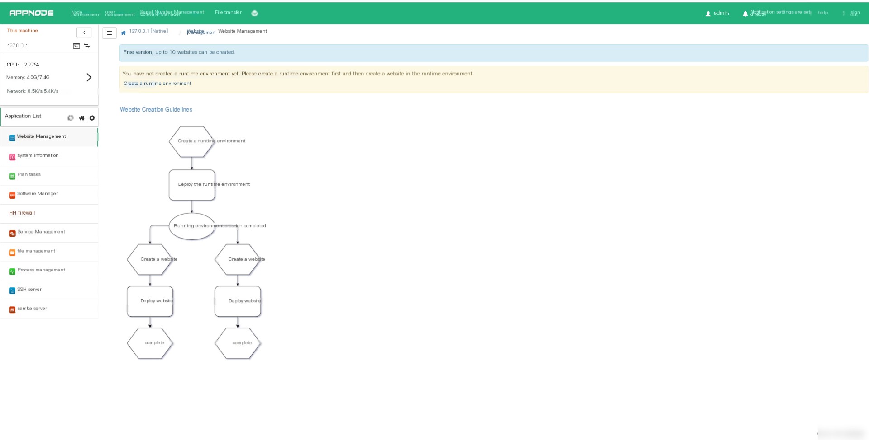869x440 pixels.
Task: Click the Plan tasks icon
Action: [x=12, y=176]
